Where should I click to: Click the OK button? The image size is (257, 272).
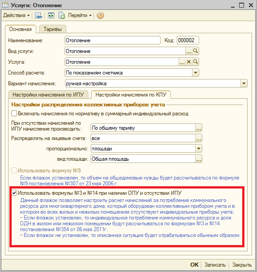pos(195,265)
